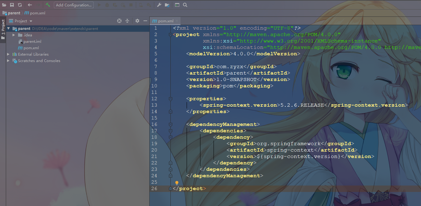Click the Run play icon
Screen dimensions: 421x206
99,5
